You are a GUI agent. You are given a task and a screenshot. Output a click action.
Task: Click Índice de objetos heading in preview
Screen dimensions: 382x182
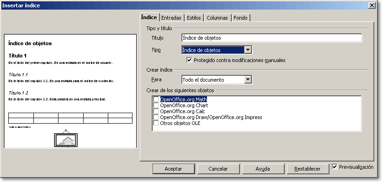click(x=30, y=43)
